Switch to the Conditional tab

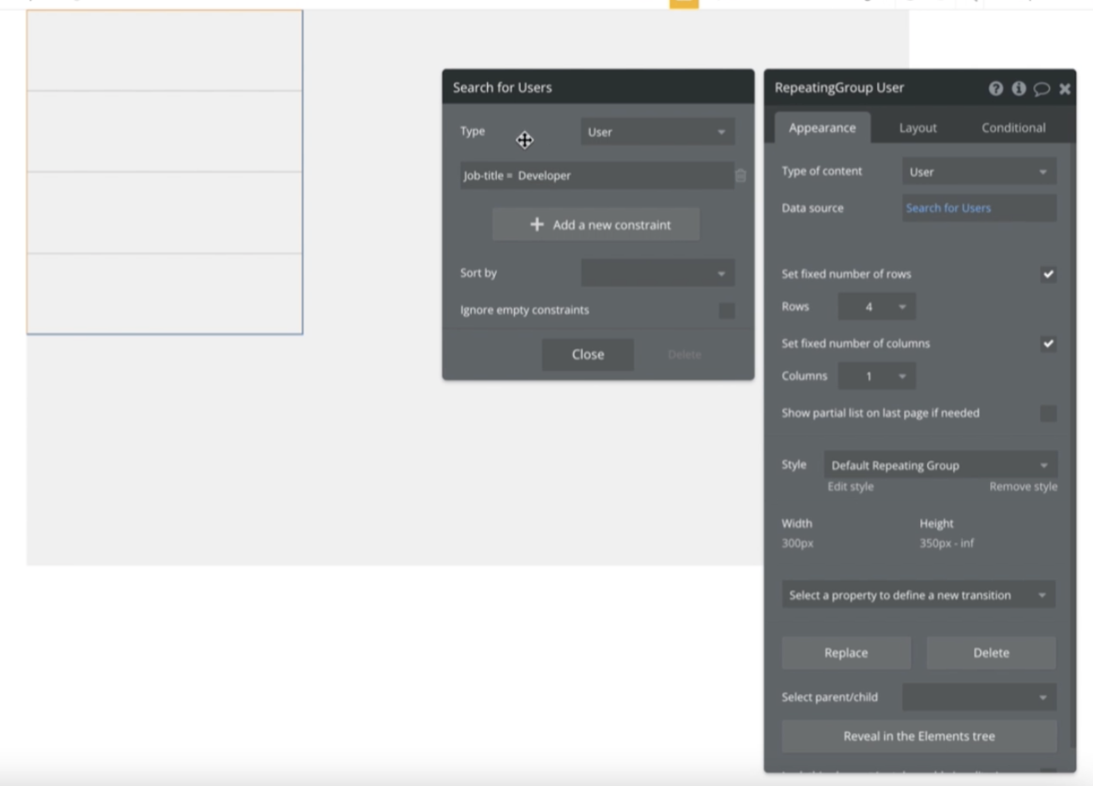coord(1013,128)
